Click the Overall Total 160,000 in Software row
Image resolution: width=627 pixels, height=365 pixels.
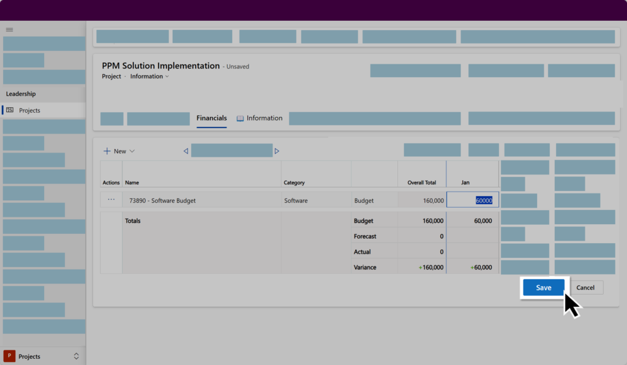click(x=422, y=200)
